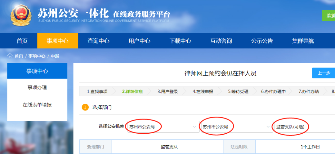Viewport: 335px width, 154px height.
Task: Open the 监管支队(可选) dropdown
Action: pos(304,127)
